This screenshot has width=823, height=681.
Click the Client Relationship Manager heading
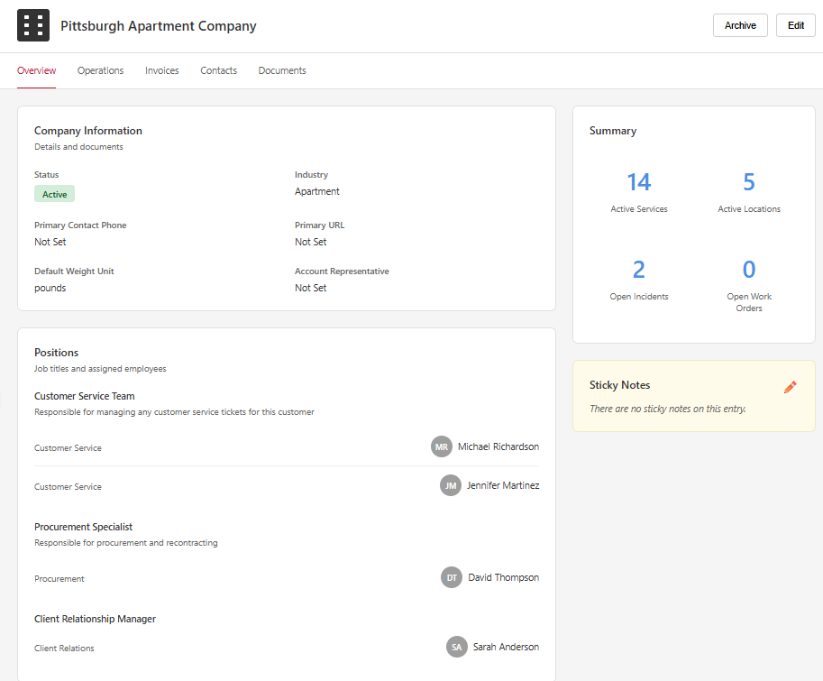click(95, 619)
